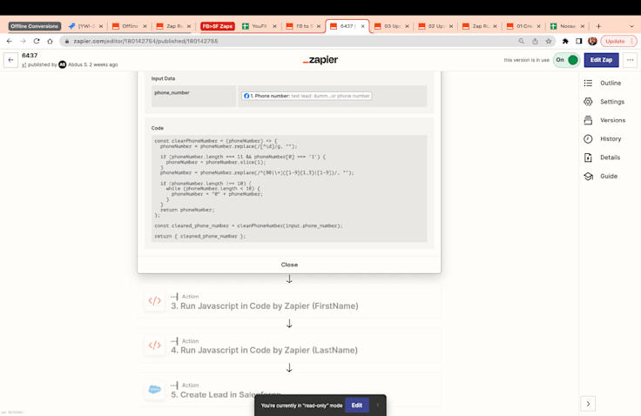Click the phone_number input data key

tap(172, 93)
